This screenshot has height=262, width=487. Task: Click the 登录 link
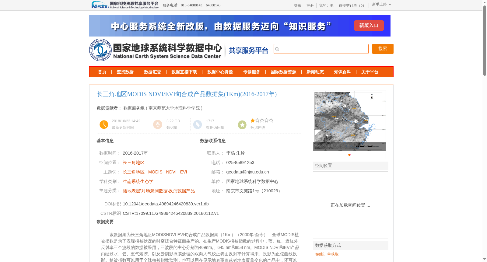tap(298, 5)
